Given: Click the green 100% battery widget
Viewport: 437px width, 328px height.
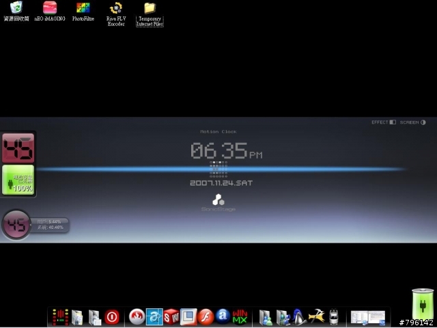Looking at the screenshot, I should (18, 180).
